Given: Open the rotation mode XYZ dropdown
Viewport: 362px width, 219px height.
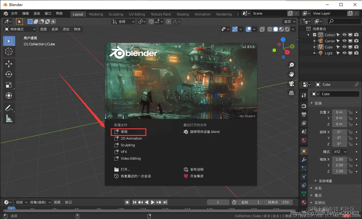Looking at the screenshot, I should tap(339, 152).
